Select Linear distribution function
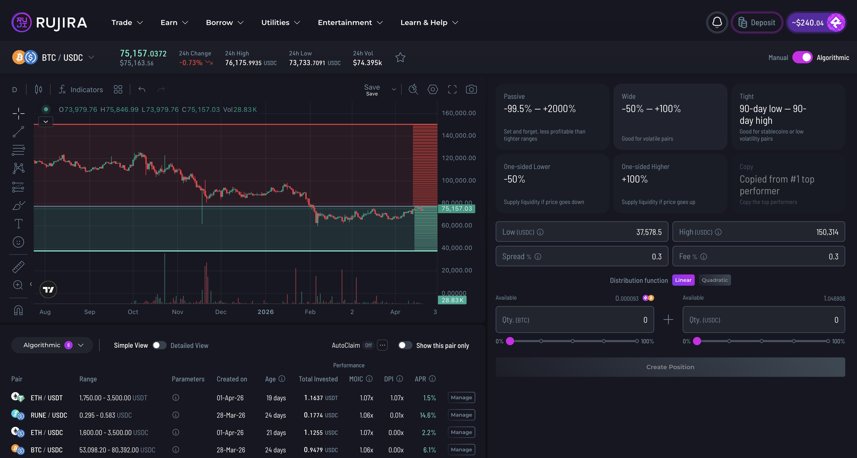Screen dimensions: 857x458 tap(683, 280)
